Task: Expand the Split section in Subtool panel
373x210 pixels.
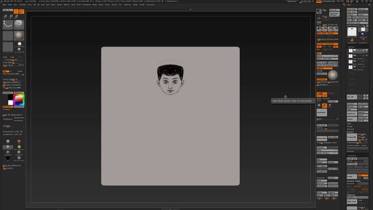Action: point(349,124)
